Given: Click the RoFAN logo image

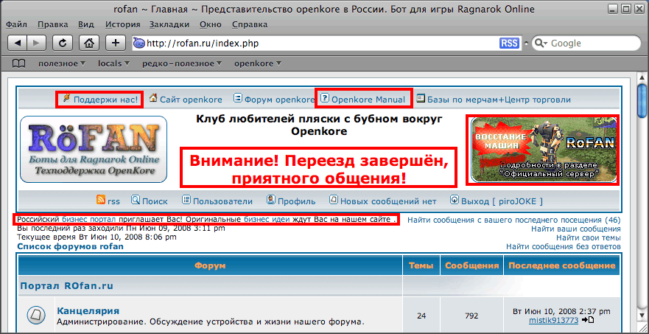Looking at the screenshot, I should tap(94, 149).
